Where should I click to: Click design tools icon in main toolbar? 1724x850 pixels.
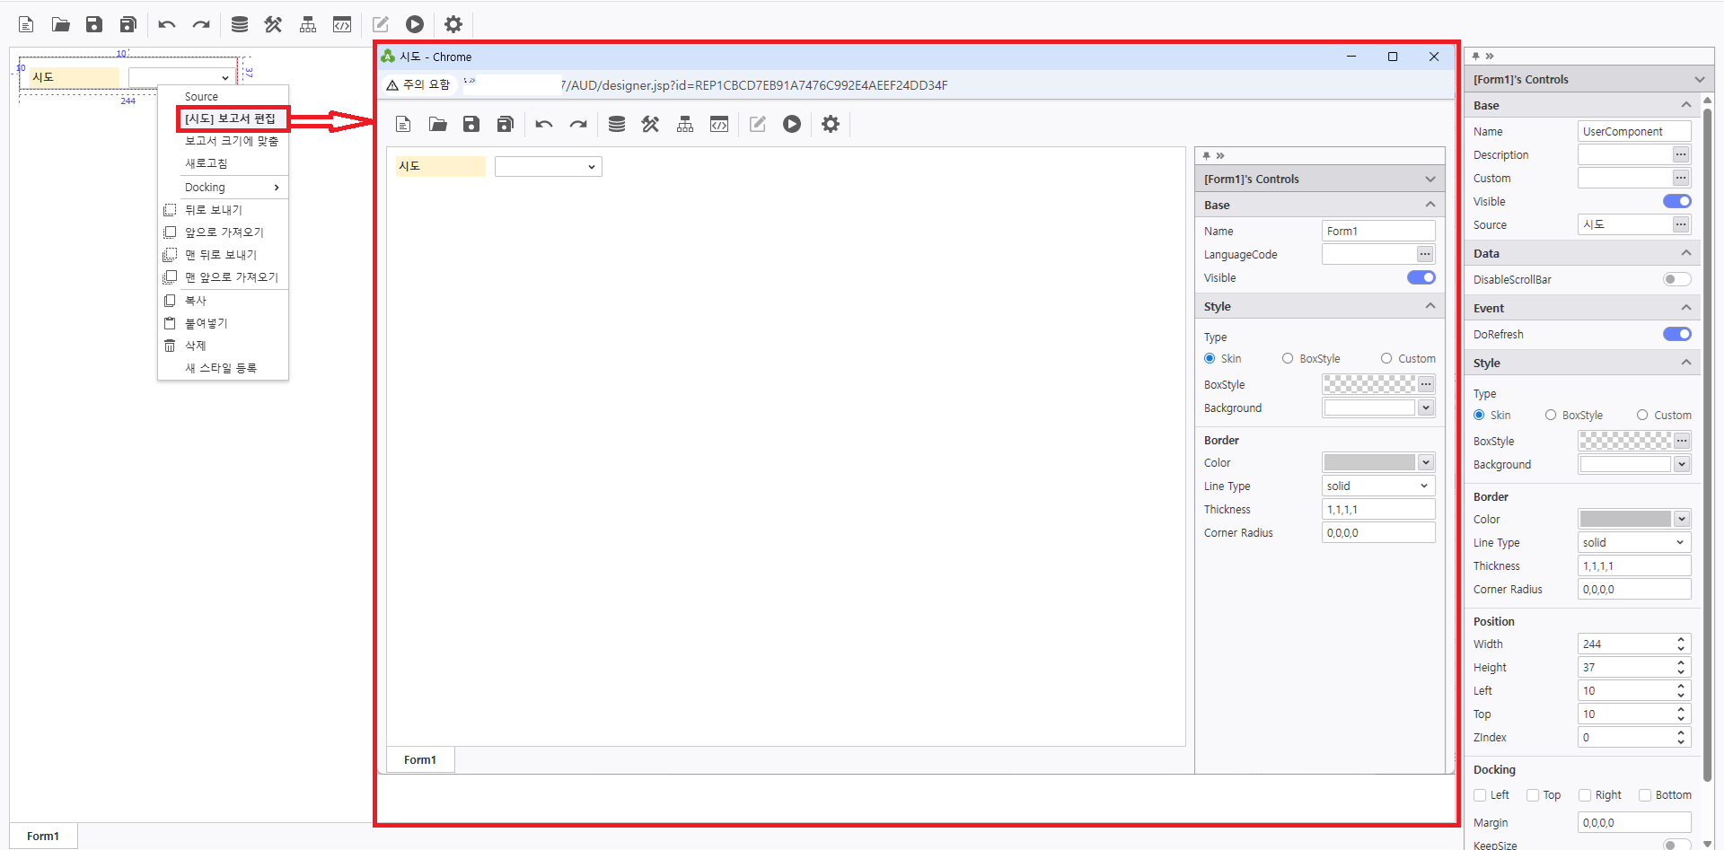pyautogui.click(x=273, y=24)
